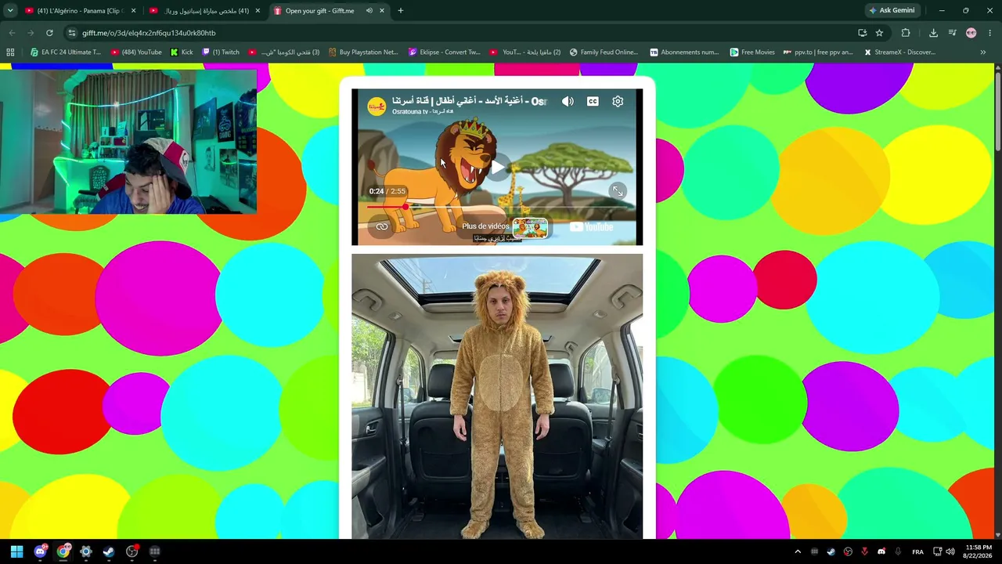Open the Chrome profile avatar
This screenshot has height=564, width=1002.
971,33
